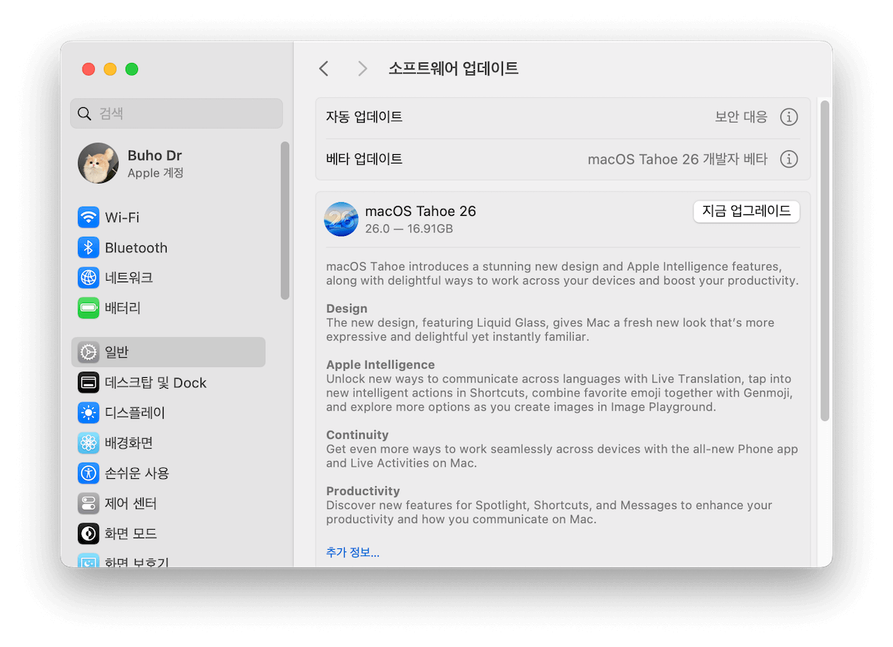Zoom the window with green button
Viewport: 893px width, 647px height.
click(x=132, y=69)
